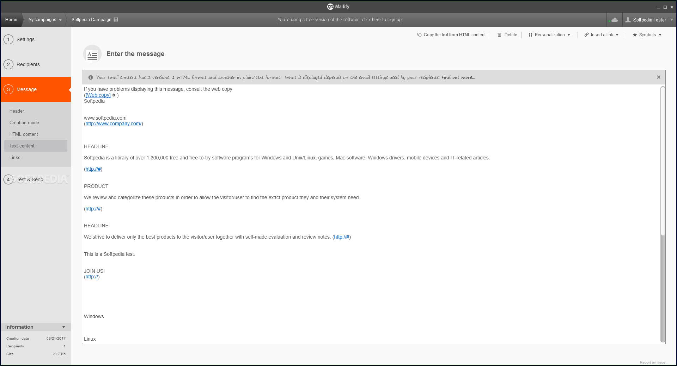
Task: Click the Creation date value 03/21/2017
Action: (x=56, y=339)
